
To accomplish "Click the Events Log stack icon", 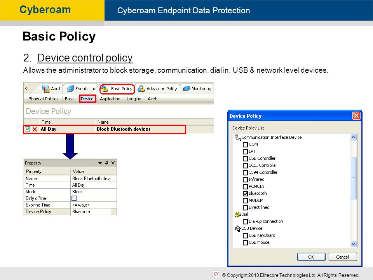I will pyautogui.click(x=70, y=89).
